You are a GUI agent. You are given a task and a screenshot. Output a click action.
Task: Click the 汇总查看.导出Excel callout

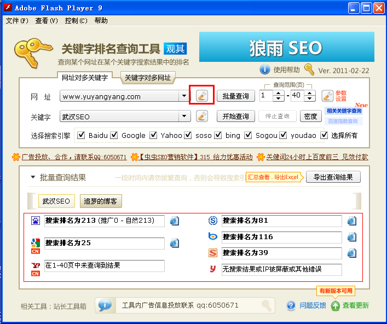(275, 177)
